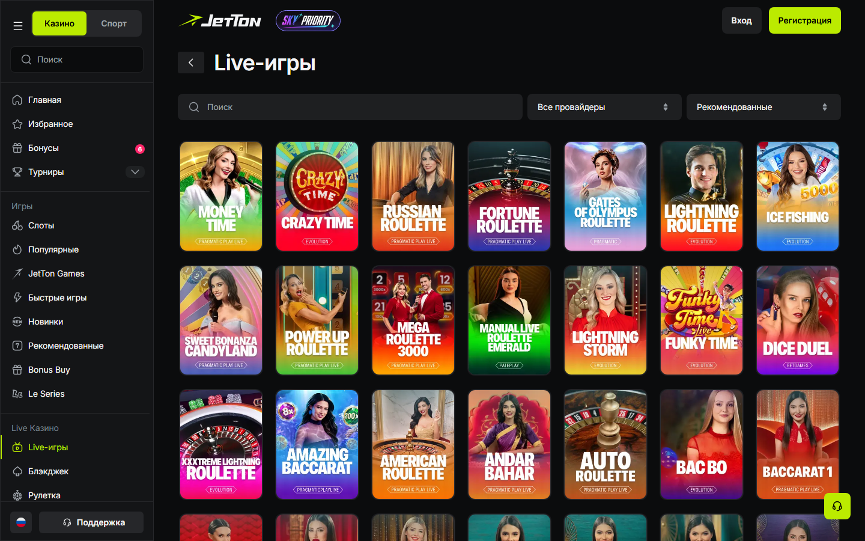Screen dimensions: 865x541
Task: Switch to the Спорт tab
Action: point(114,23)
